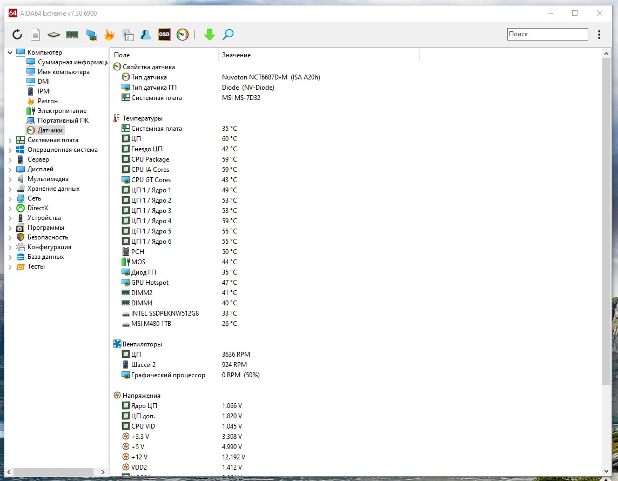Image resolution: width=618 pixels, height=481 pixels.
Task: Expand the Мультимедиа tree node
Action: pos(10,179)
